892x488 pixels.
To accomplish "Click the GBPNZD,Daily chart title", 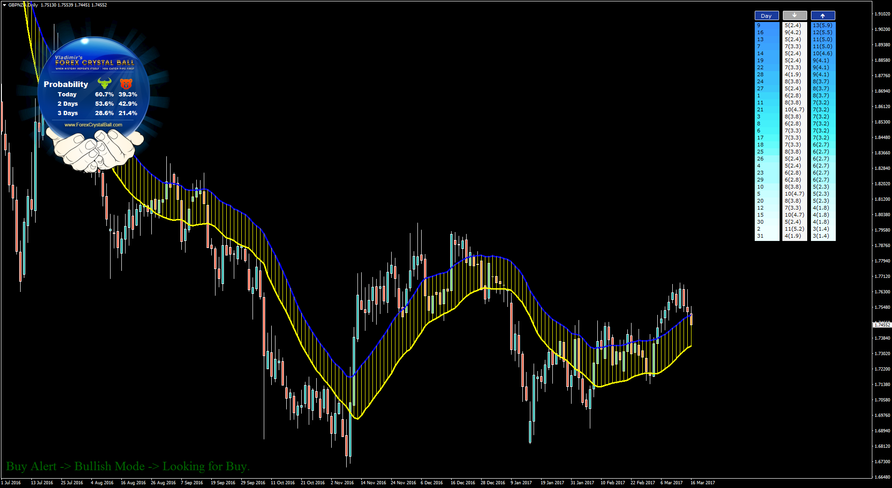I will (23, 5).
